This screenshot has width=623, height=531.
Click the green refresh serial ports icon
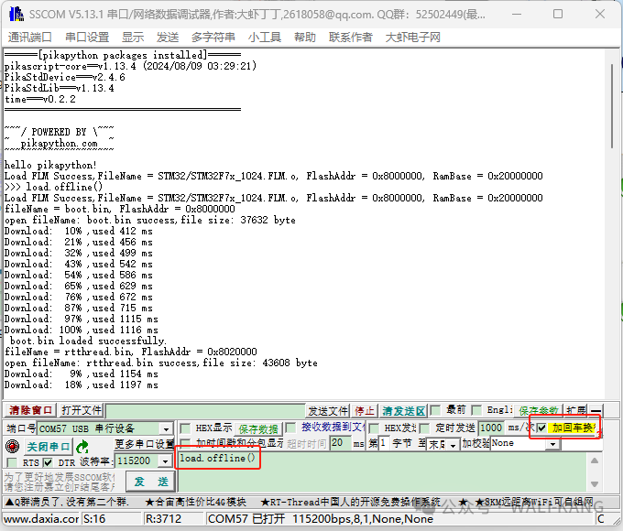pyautogui.click(x=82, y=447)
